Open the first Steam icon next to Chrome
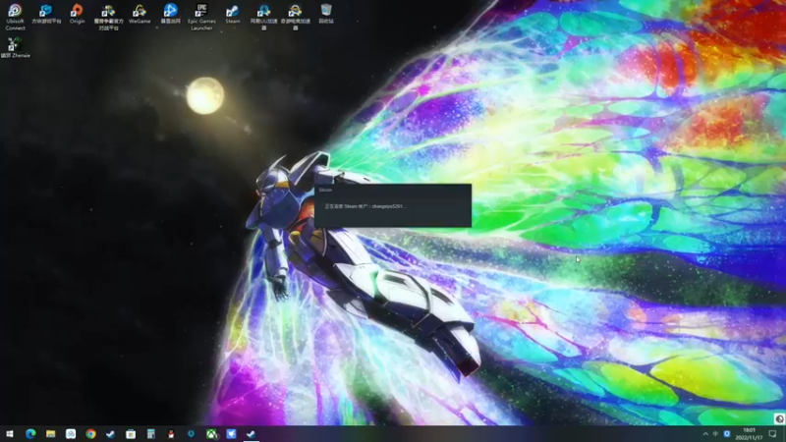786x442 pixels. [x=111, y=434]
